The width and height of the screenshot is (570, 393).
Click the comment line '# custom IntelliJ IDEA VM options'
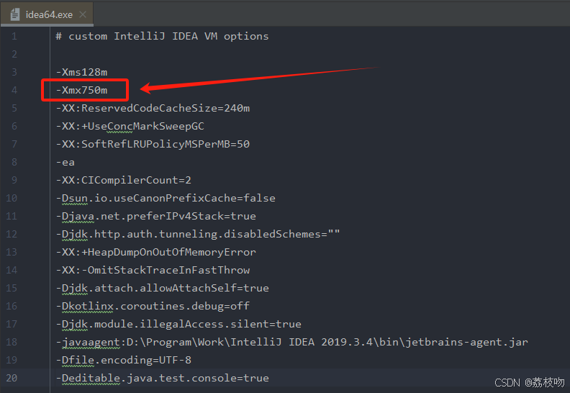[162, 37]
